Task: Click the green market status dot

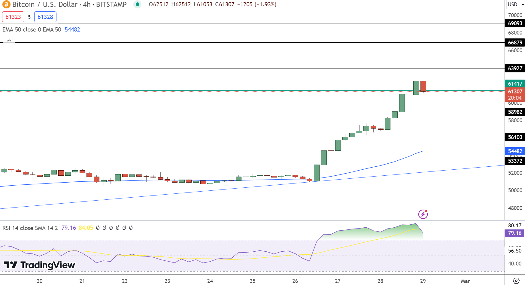Action: (x=137, y=5)
